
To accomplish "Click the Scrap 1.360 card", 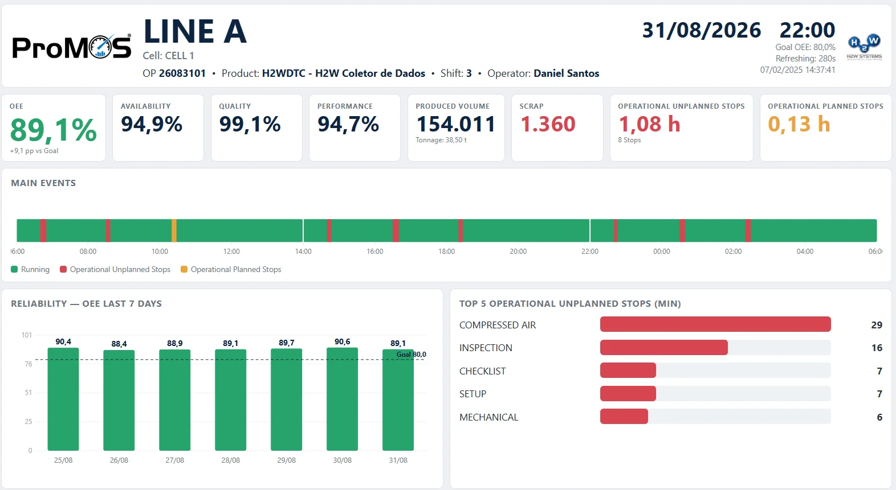I will (557, 128).
